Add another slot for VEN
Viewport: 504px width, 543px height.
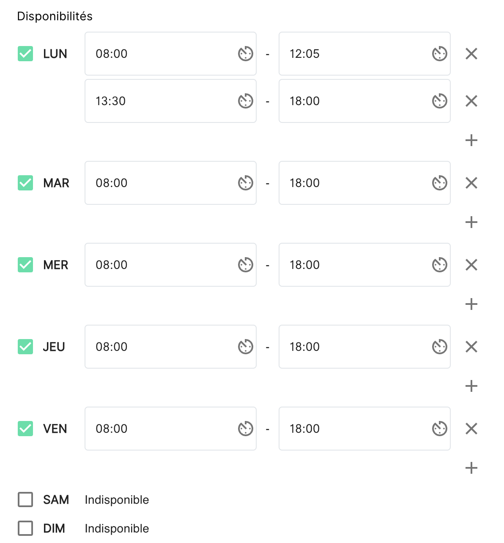click(x=471, y=468)
